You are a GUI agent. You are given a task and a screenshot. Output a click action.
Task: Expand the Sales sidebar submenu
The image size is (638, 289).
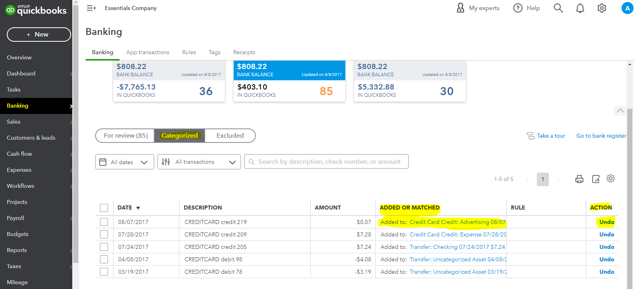coord(71,122)
